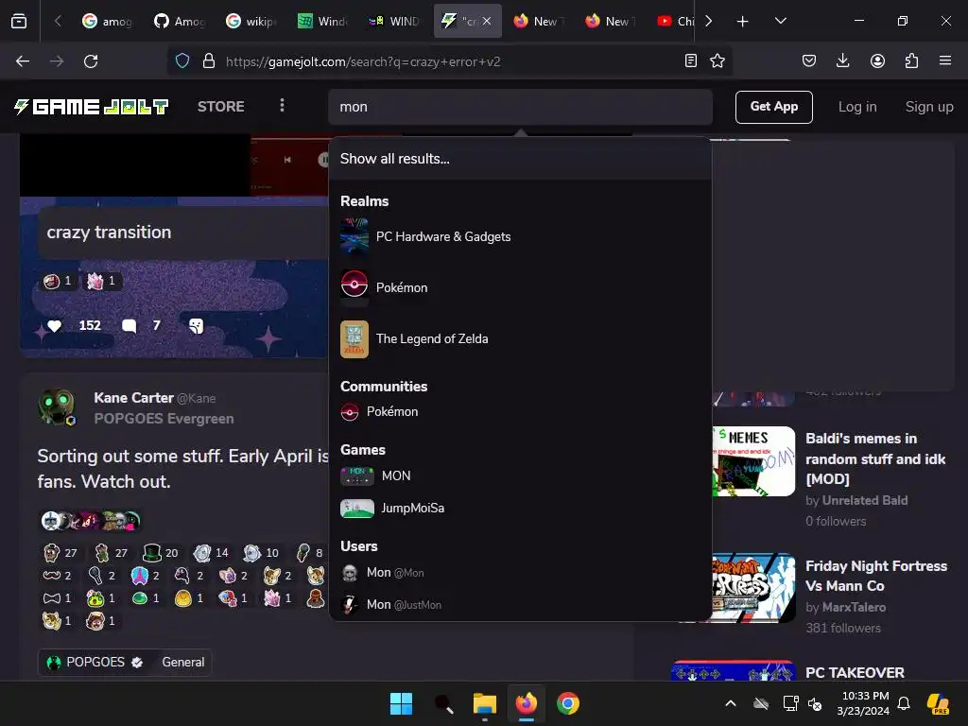Open the MON game result
This screenshot has height=726, width=968.
click(x=520, y=476)
